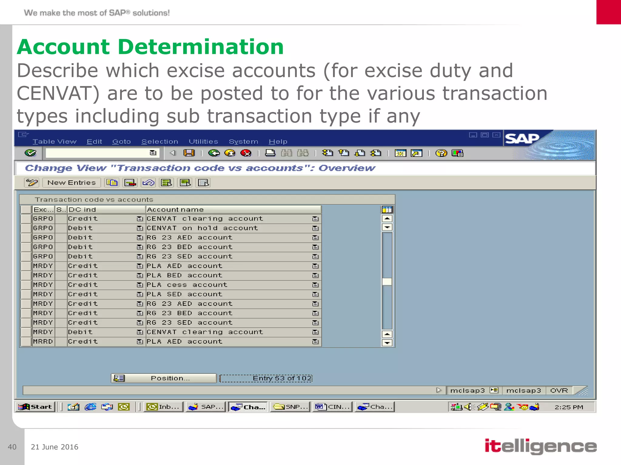Click the Display/Change pencil-and-glasses icon
Viewport: 621px width, 465px height.
(x=32, y=183)
